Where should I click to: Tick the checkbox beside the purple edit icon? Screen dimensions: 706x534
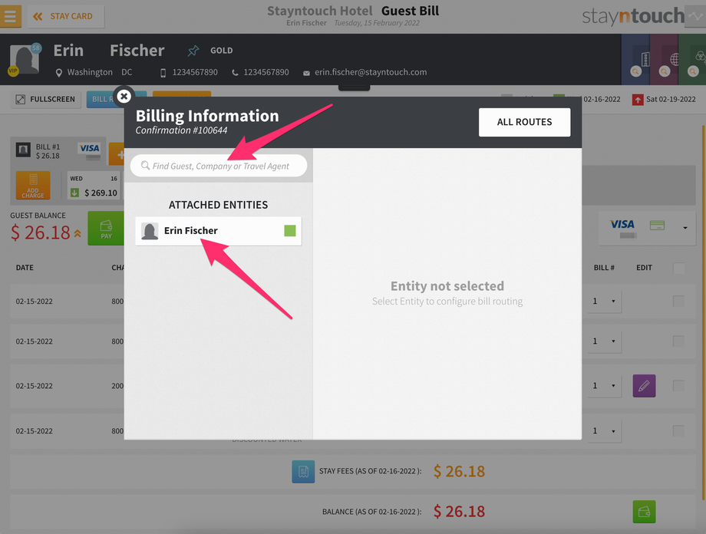coord(678,385)
